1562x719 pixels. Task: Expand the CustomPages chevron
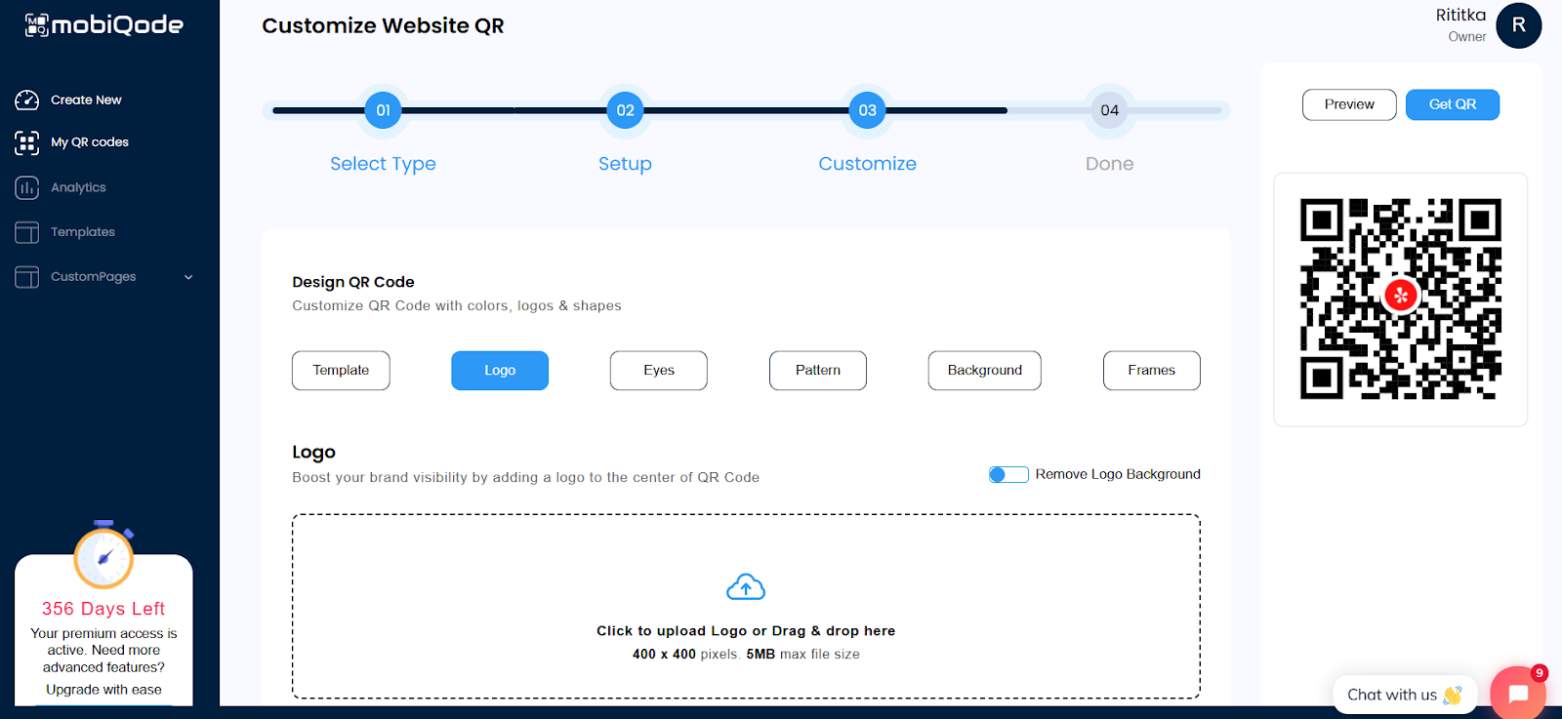[x=188, y=277]
